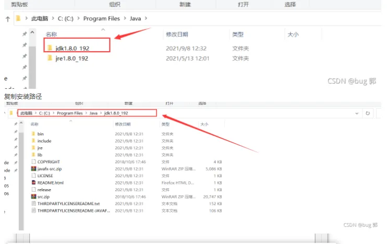387x244 pixels.
Task: Click the refresh button in the lower Explorer address bar
Action: click(x=368, y=113)
